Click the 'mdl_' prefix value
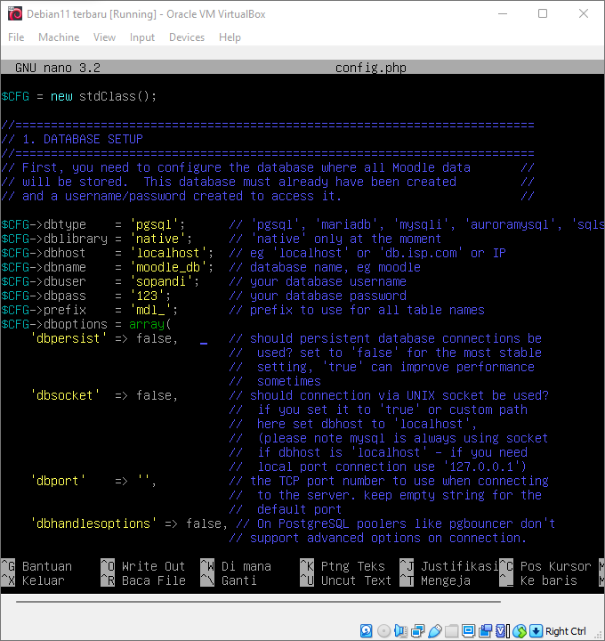Viewport: 605px width, 641px height. [x=150, y=310]
